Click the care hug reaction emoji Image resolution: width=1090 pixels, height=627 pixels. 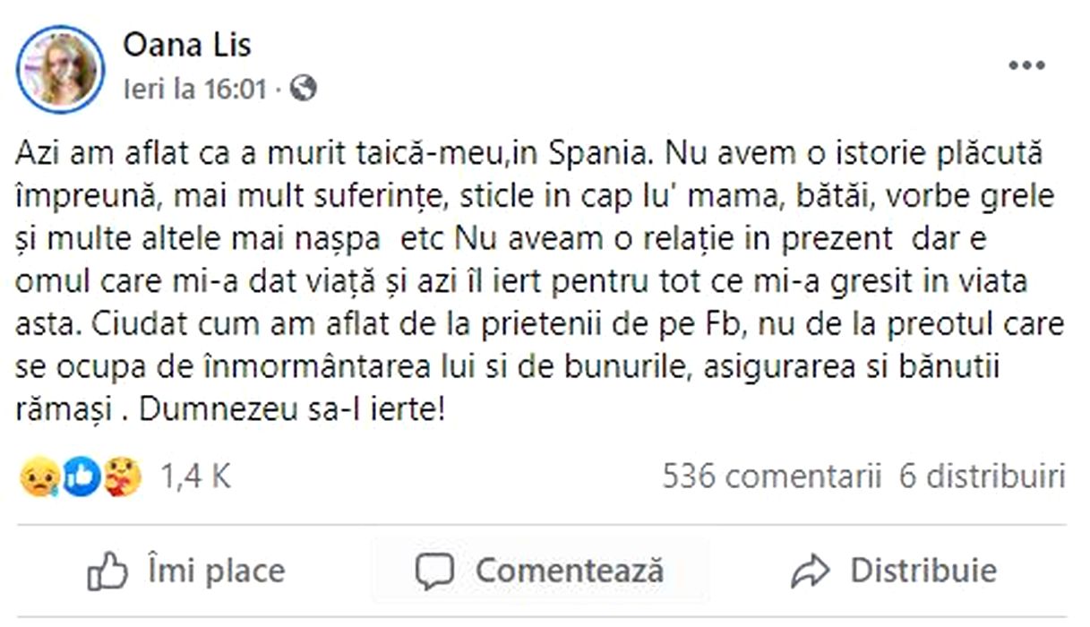tap(120, 477)
